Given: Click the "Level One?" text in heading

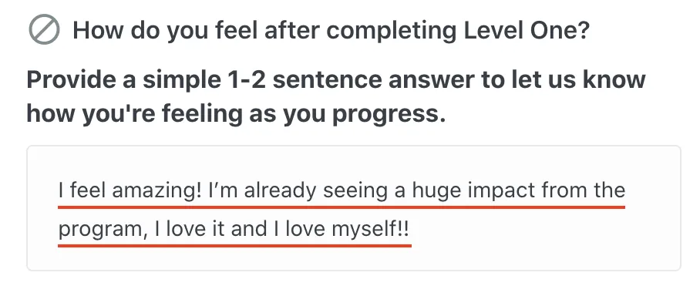Looking at the screenshot, I should pos(527,30).
